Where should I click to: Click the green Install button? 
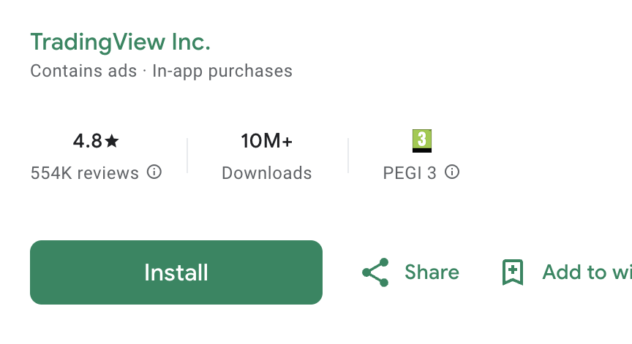[176, 272]
